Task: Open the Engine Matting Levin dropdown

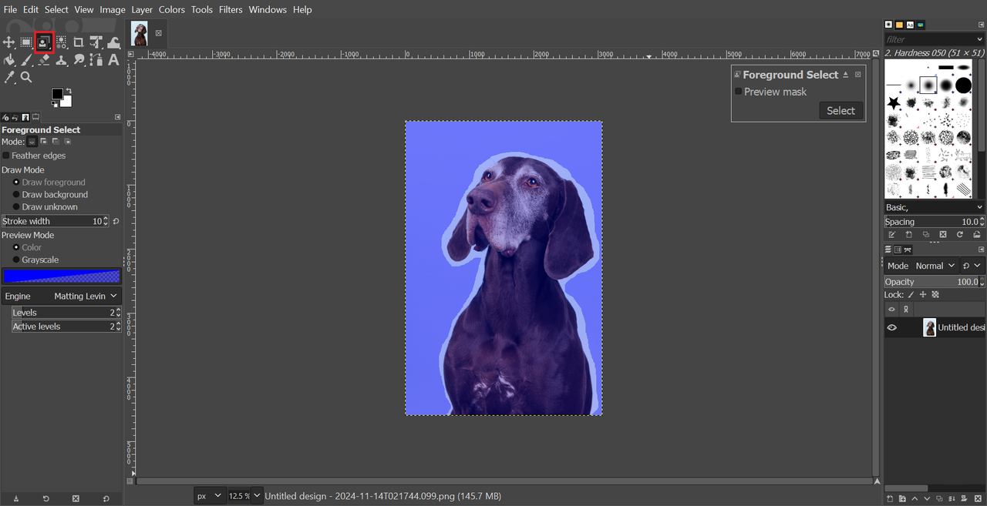Action: click(x=62, y=296)
